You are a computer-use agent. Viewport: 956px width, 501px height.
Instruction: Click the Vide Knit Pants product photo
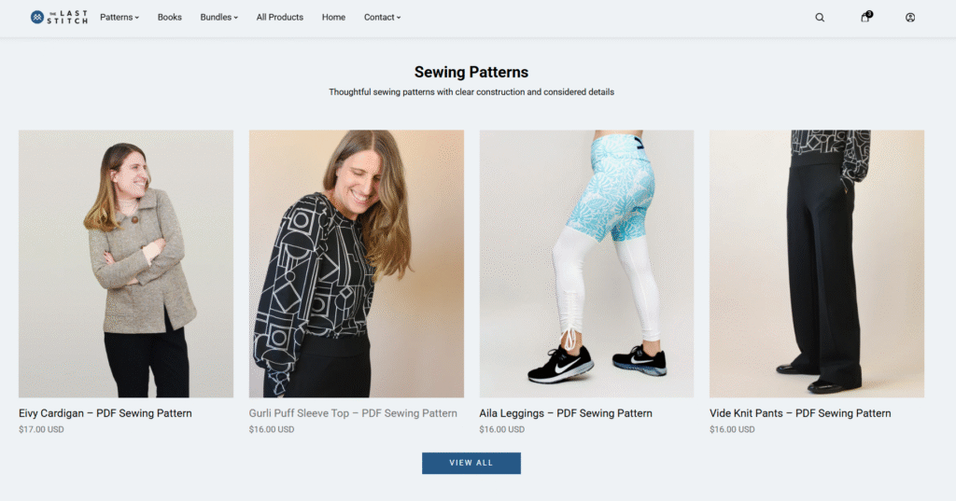click(817, 264)
